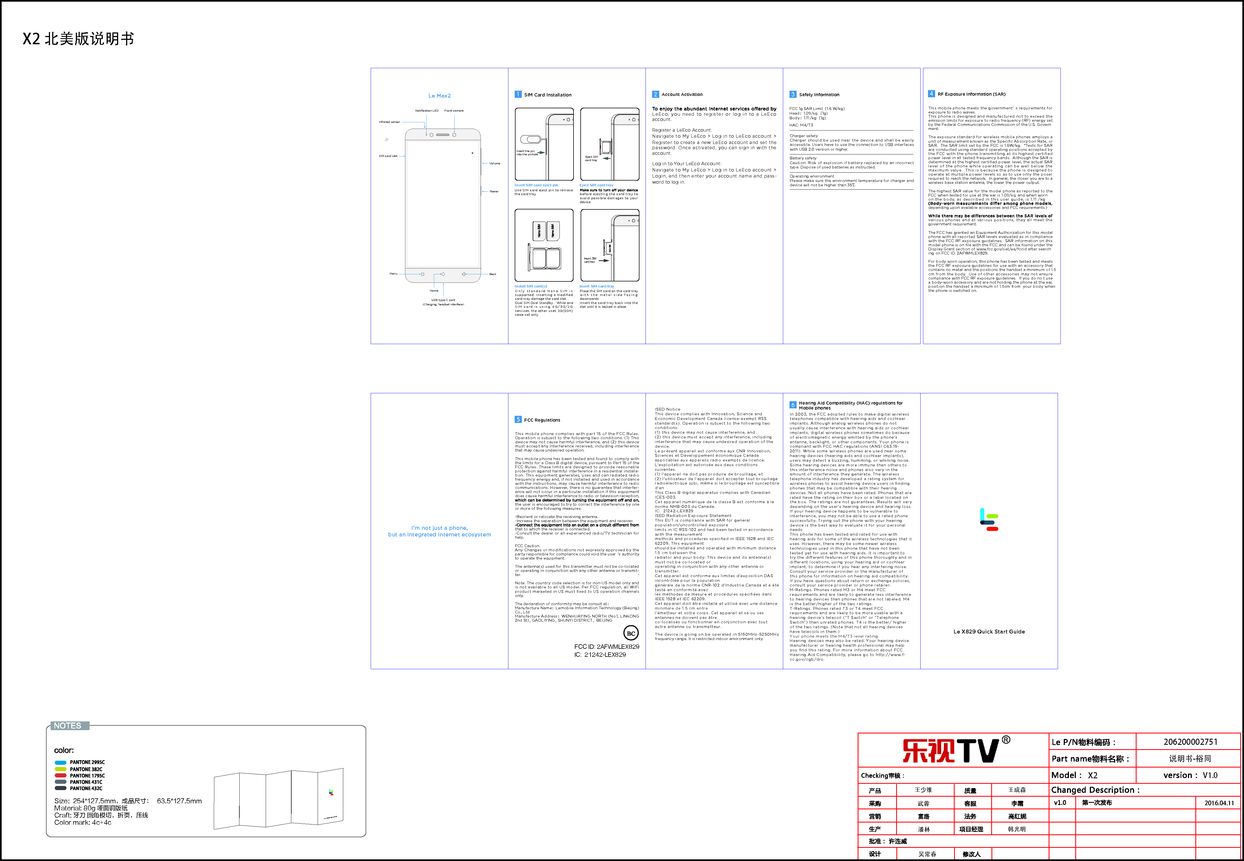Viewport: 1244px width, 861px height.
Task: Click the number 1 SIM Card Installation badge
Action: tap(518, 95)
